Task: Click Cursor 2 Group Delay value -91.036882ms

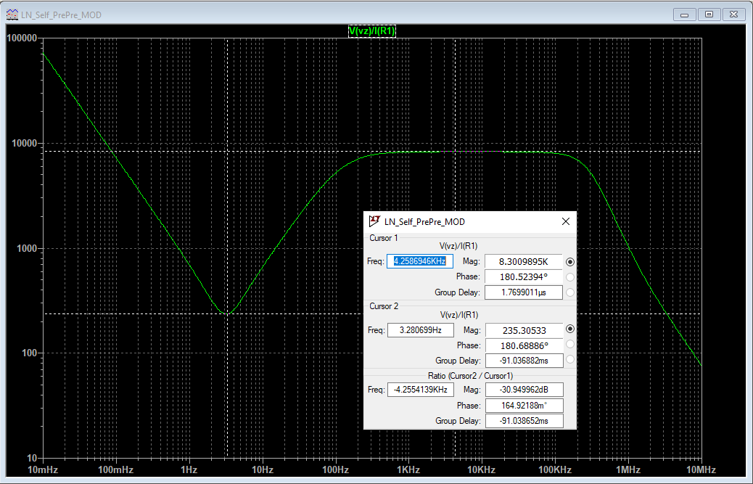Action: pos(524,361)
